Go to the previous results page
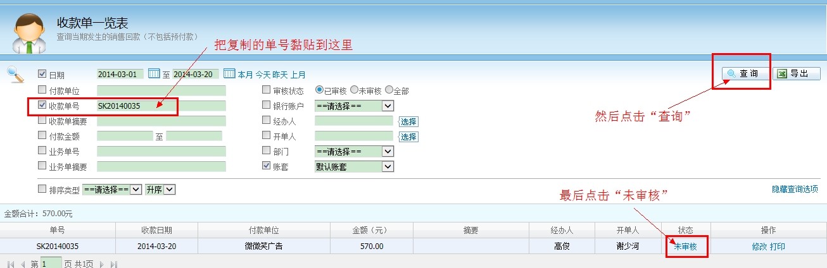Viewport: 827px width, 268px height. coord(23,264)
